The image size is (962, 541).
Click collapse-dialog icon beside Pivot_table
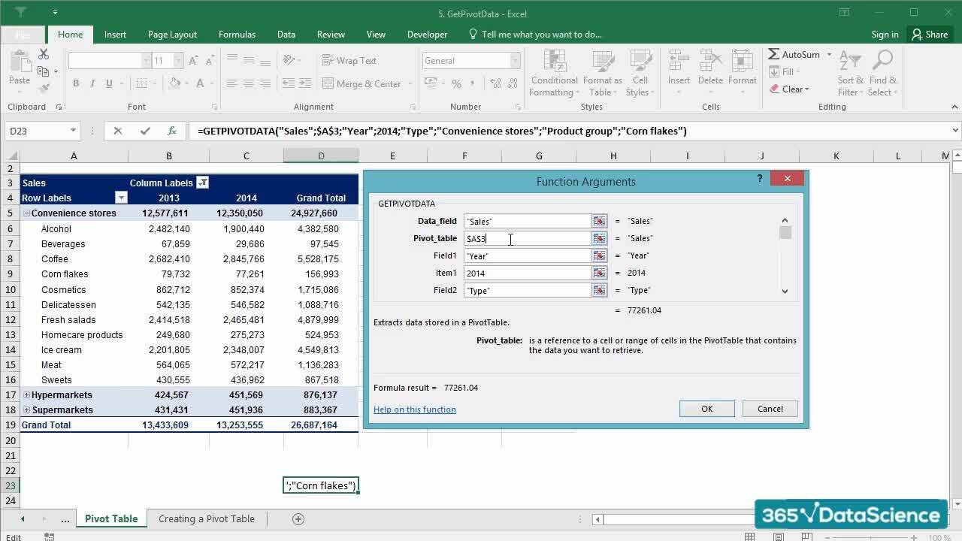(x=599, y=238)
